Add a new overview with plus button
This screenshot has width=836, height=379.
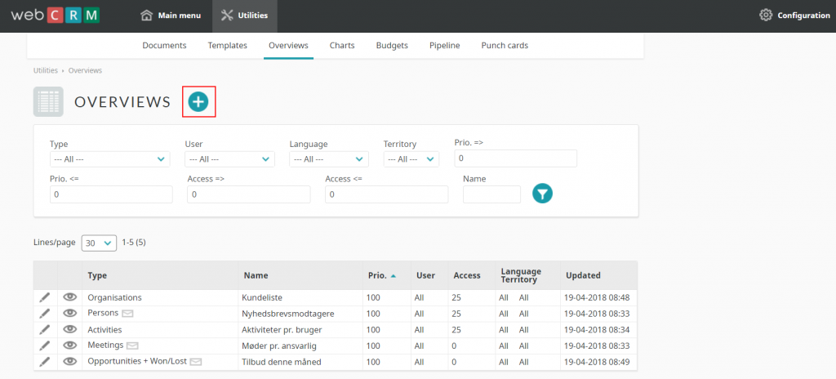coord(198,101)
